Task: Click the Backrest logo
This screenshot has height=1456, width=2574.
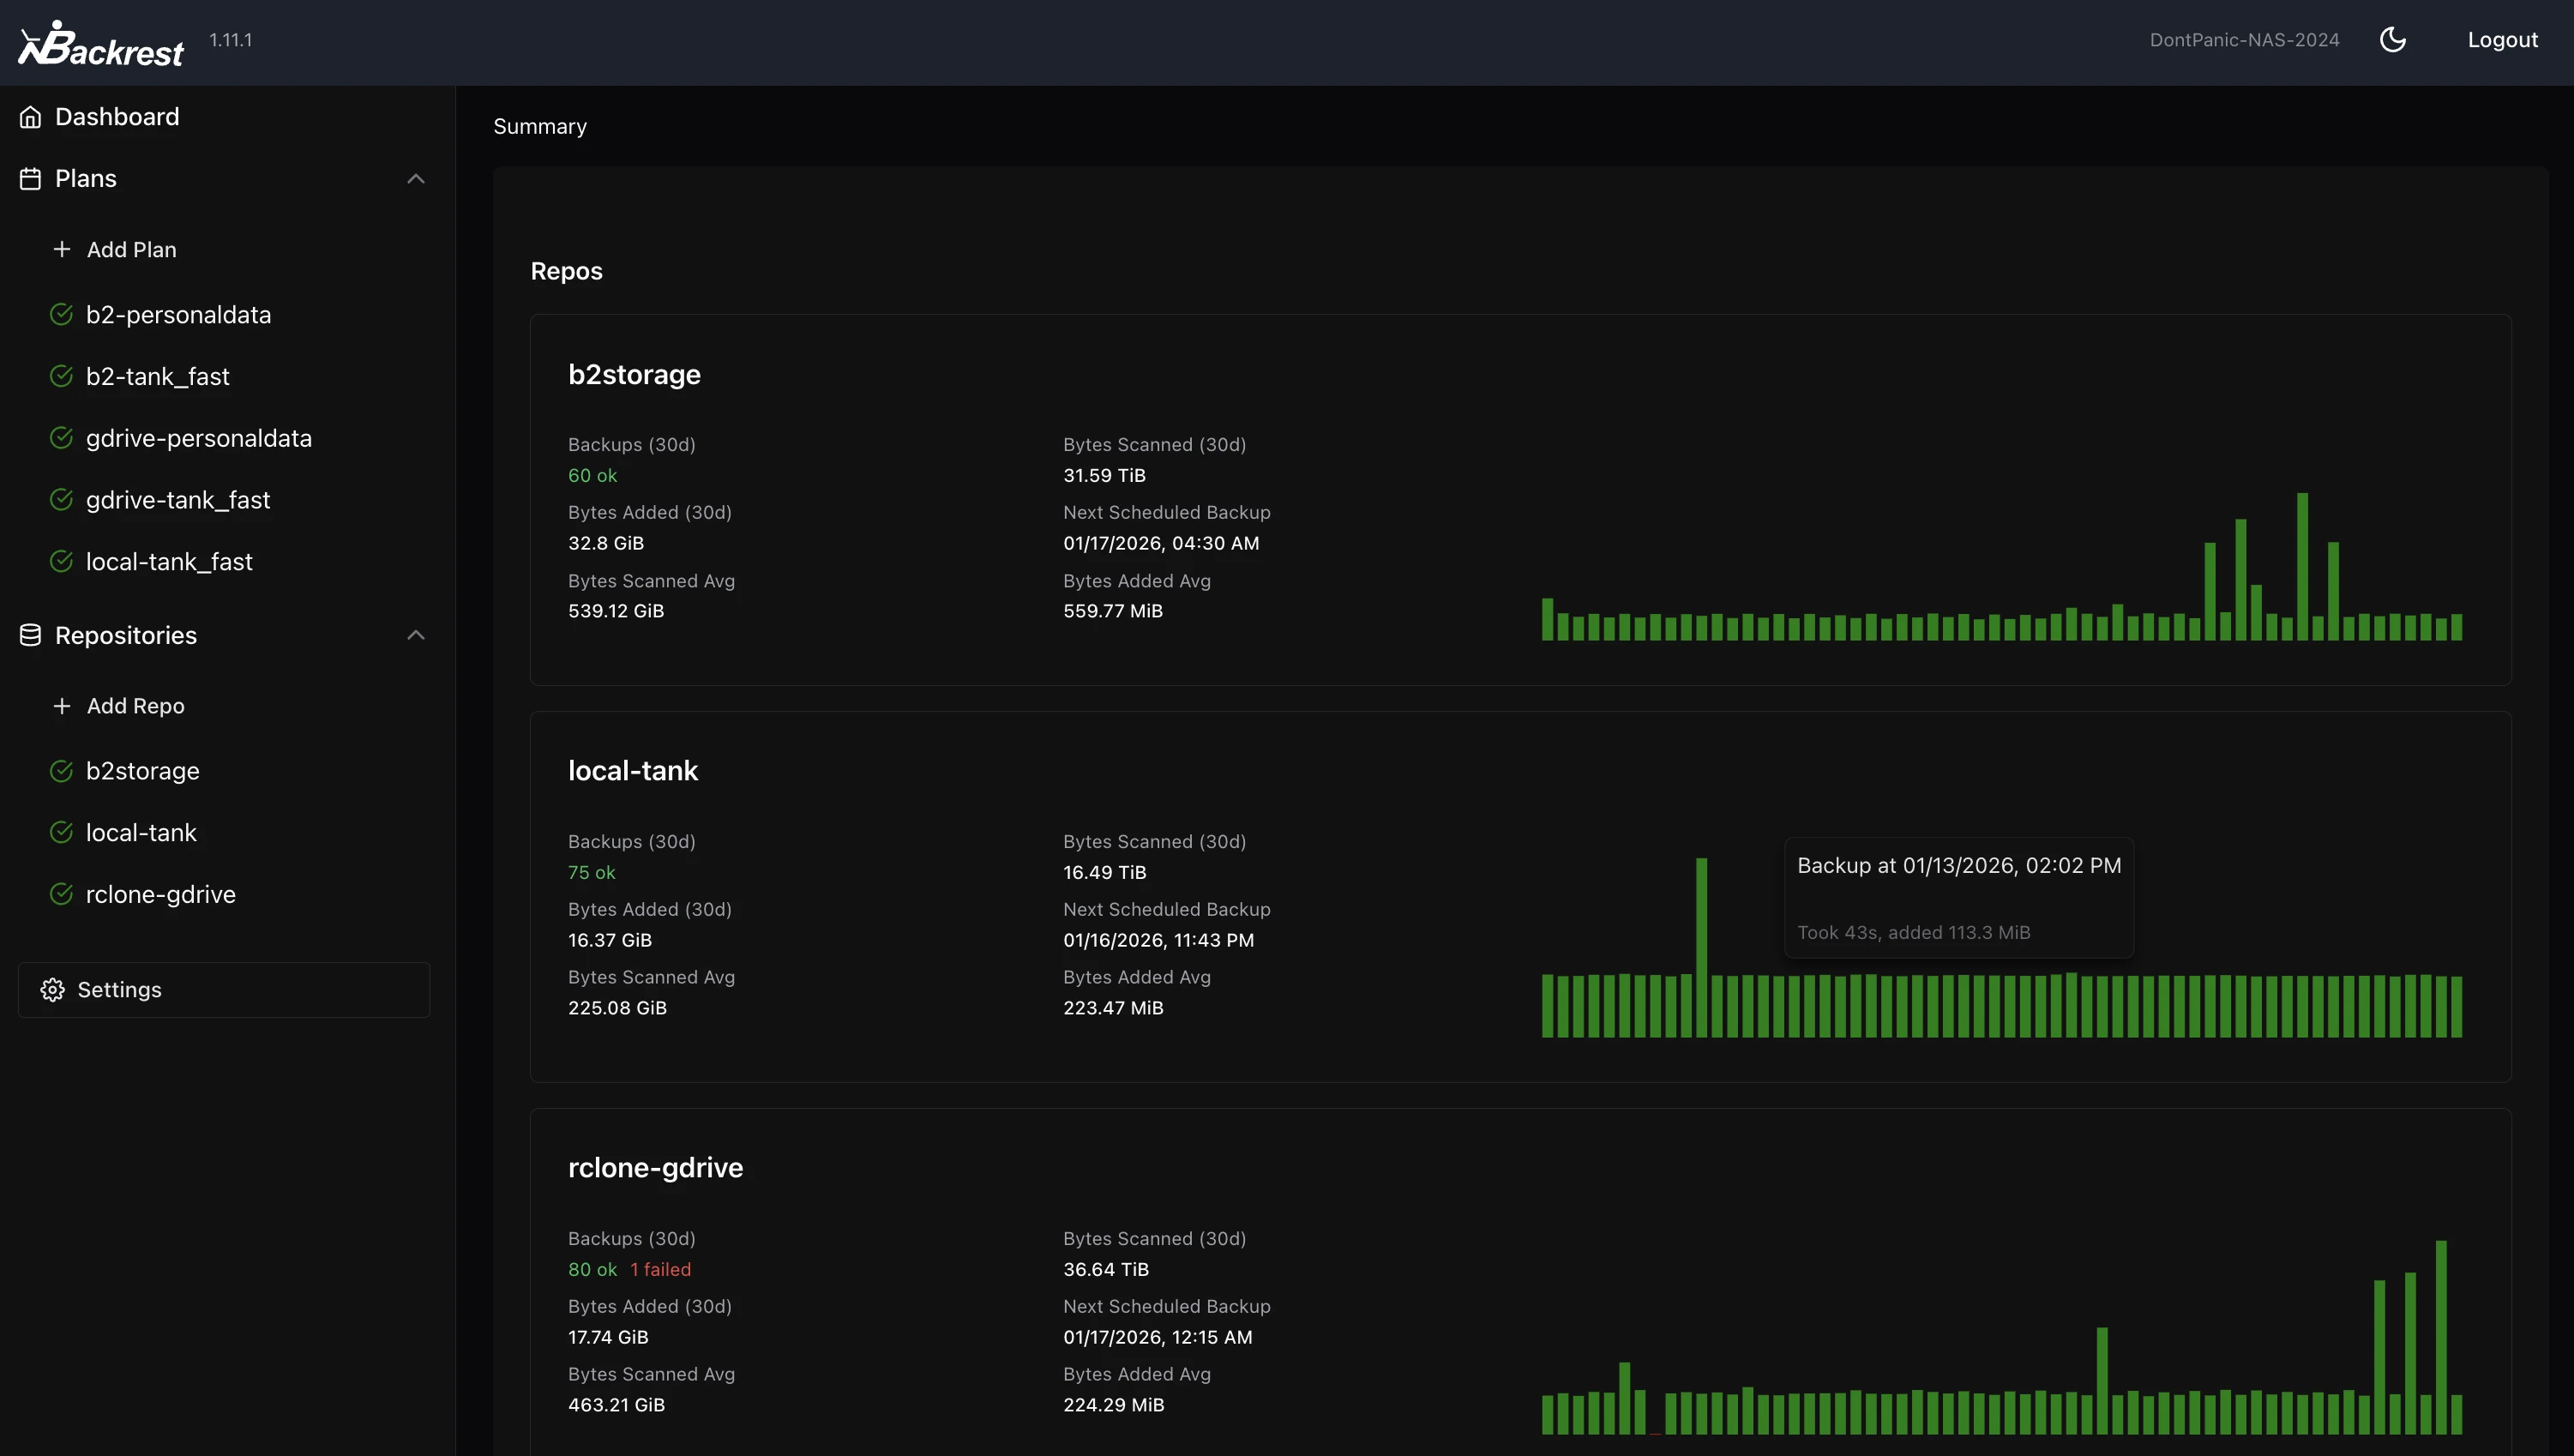Action: 100,42
